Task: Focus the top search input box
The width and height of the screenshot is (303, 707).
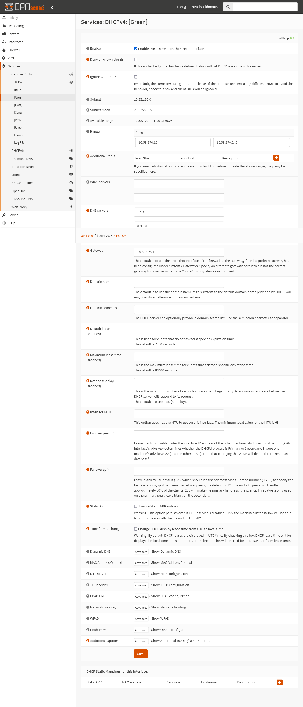Action: (x=265, y=7)
